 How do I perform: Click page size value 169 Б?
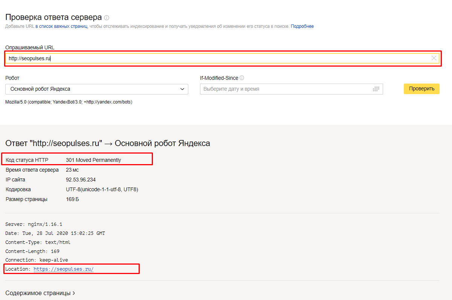[72, 199]
